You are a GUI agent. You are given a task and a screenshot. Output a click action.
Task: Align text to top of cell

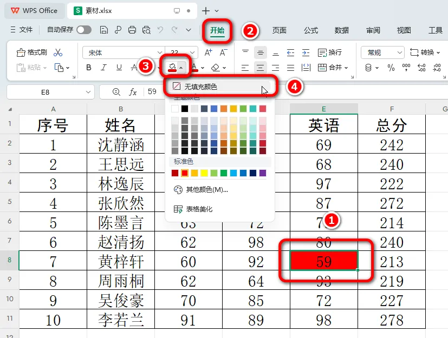[245, 52]
